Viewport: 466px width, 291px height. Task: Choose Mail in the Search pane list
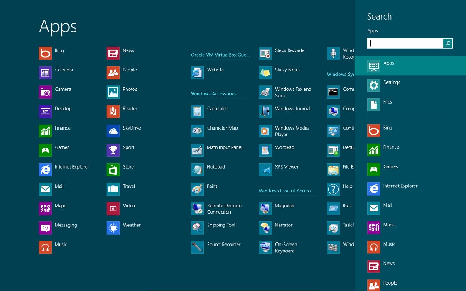click(410, 208)
